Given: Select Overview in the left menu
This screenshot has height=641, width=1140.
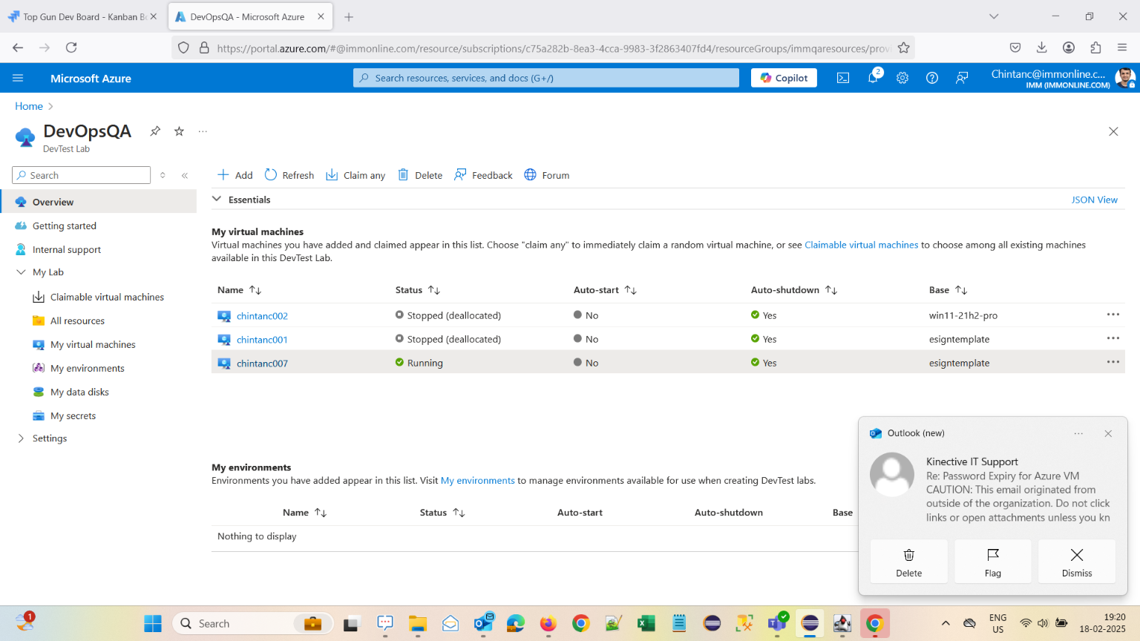Looking at the screenshot, I should tap(99, 202).
